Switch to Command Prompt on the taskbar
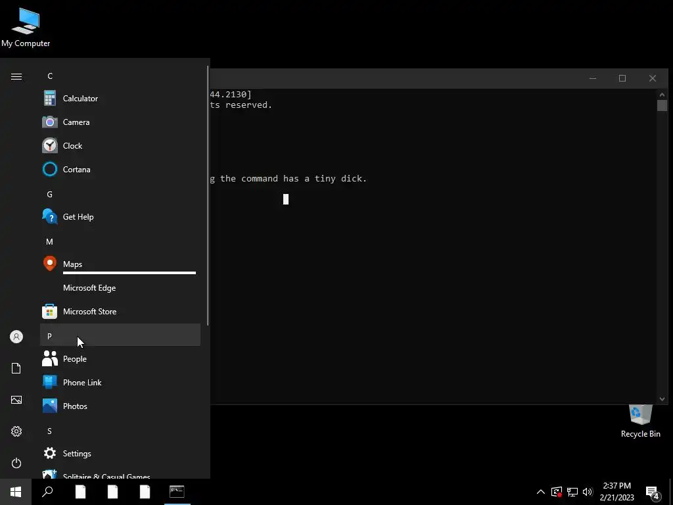The image size is (673, 505). [177, 492]
